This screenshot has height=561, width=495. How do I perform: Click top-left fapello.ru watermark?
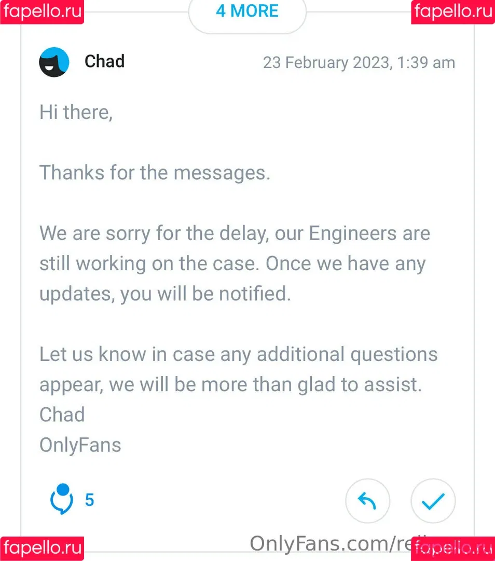click(42, 12)
